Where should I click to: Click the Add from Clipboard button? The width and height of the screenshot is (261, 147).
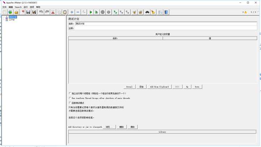pyautogui.click(x=159, y=87)
